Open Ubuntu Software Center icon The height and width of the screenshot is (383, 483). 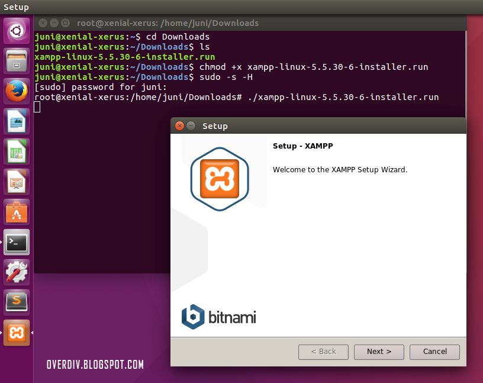tap(17, 212)
